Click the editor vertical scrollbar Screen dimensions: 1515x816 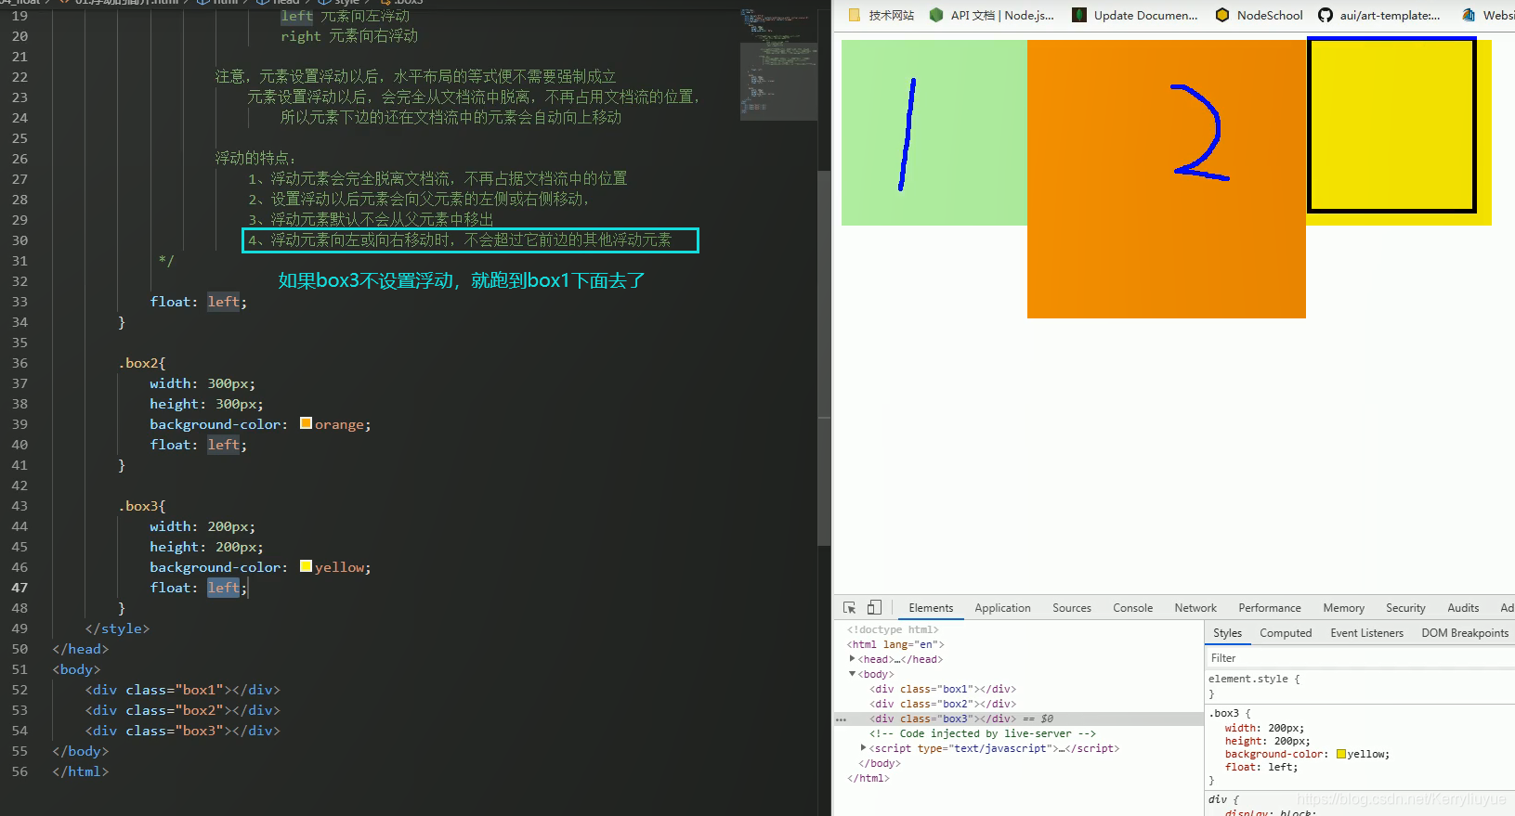[824, 357]
